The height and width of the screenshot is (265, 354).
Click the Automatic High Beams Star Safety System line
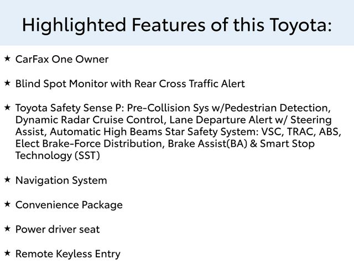point(178,132)
